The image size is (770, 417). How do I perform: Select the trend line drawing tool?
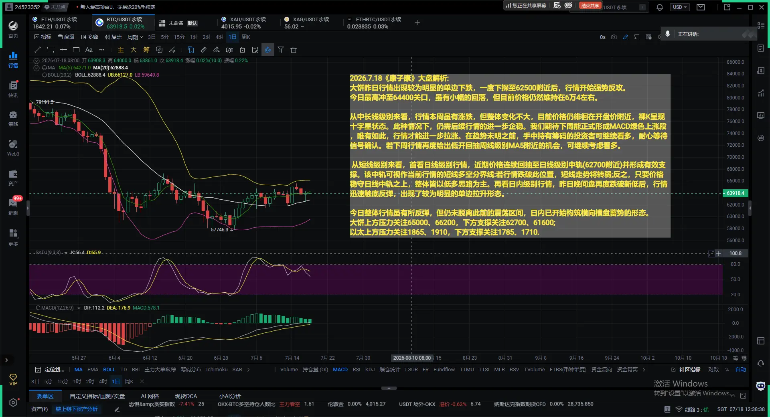click(x=38, y=50)
